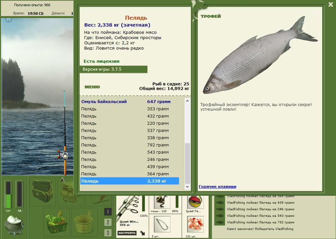Screen dimensions: 336x239
Task: Select the Омуль байкальский 647 грамм row
Action: click(130, 101)
